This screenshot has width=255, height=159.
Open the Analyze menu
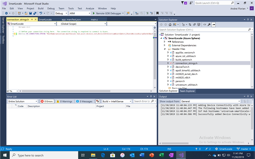tap(90, 9)
